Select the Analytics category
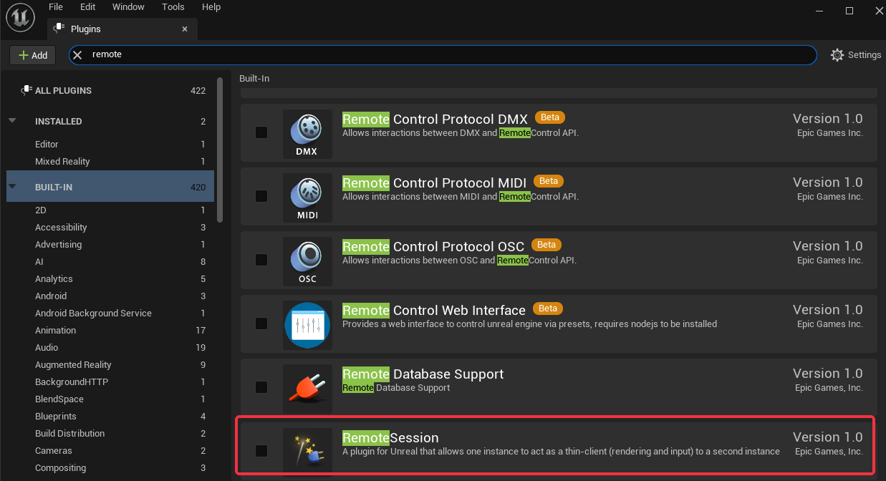 110,278
